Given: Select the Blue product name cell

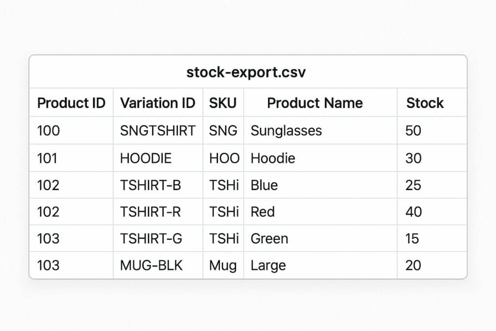Looking at the screenshot, I should pos(264,185).
